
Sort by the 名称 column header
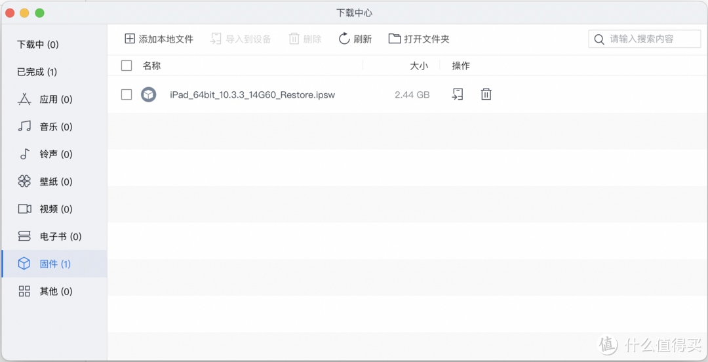coord(151,66)
